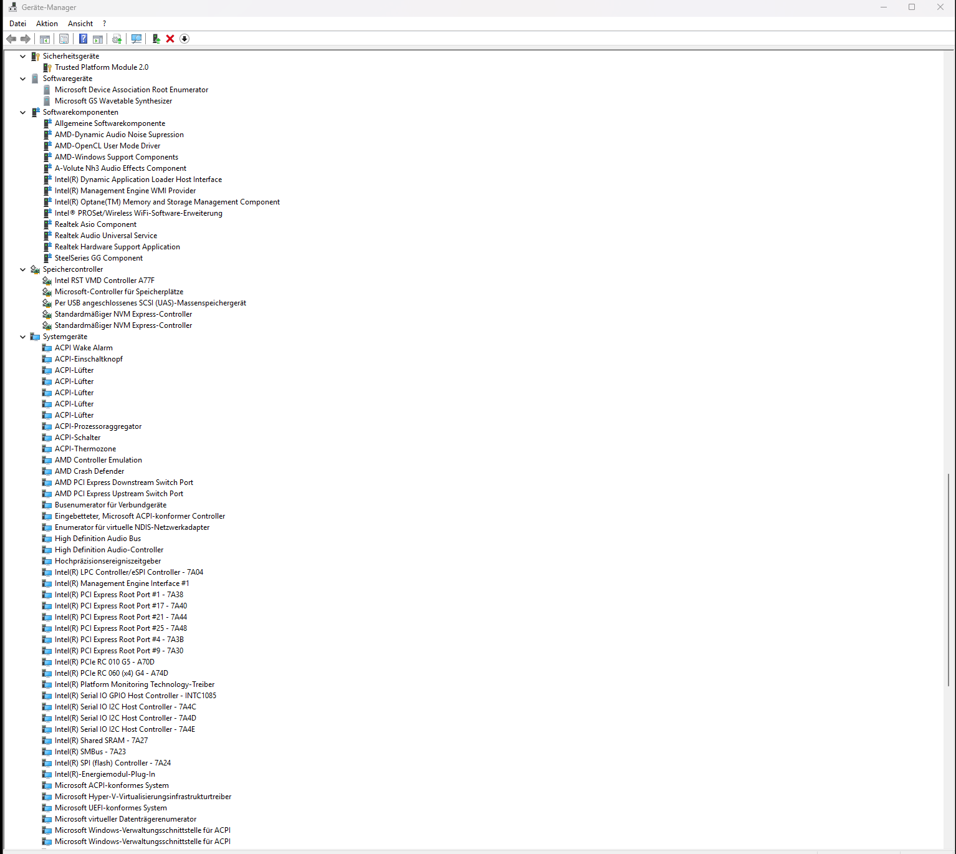Viewport: 956px width, 854px height.
Task: Select ACPI-Prozessoraggregator
Action: [x=98, y=426]
